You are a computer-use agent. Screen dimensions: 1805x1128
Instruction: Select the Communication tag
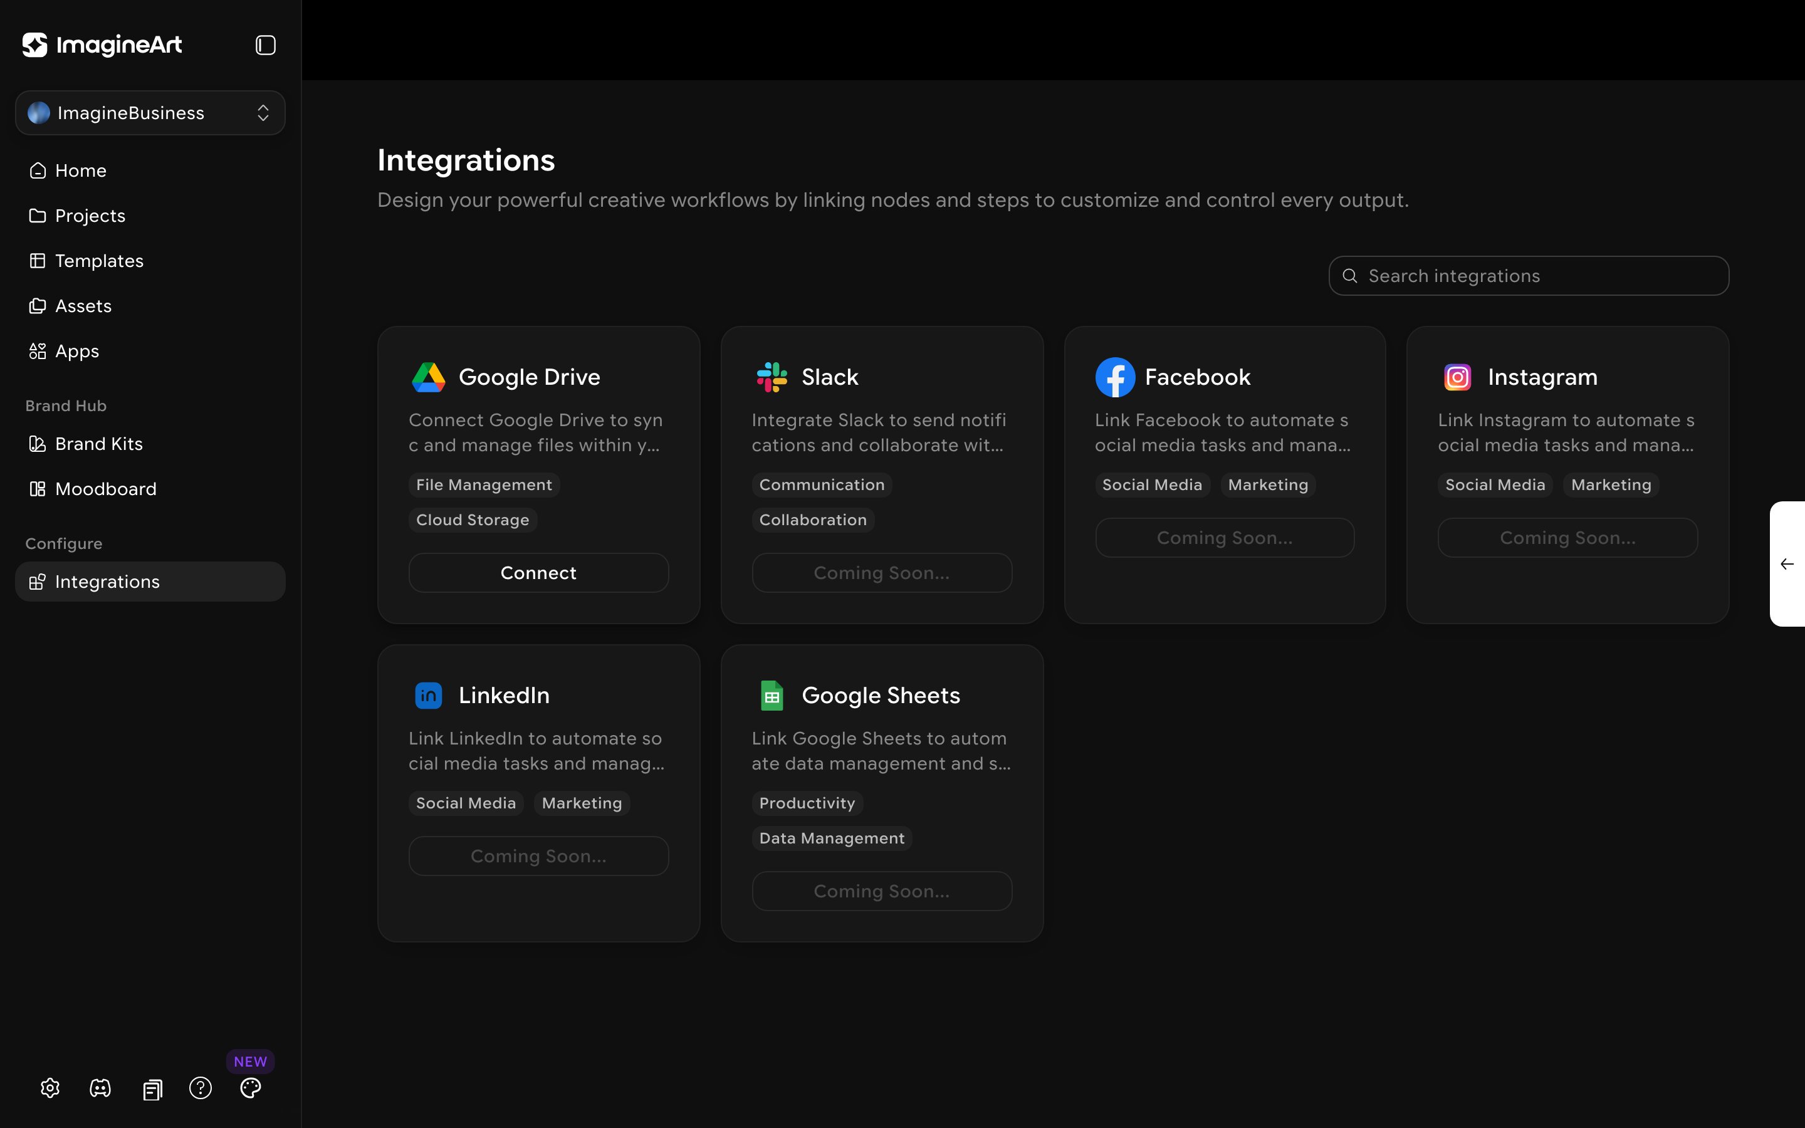(822, 485)
